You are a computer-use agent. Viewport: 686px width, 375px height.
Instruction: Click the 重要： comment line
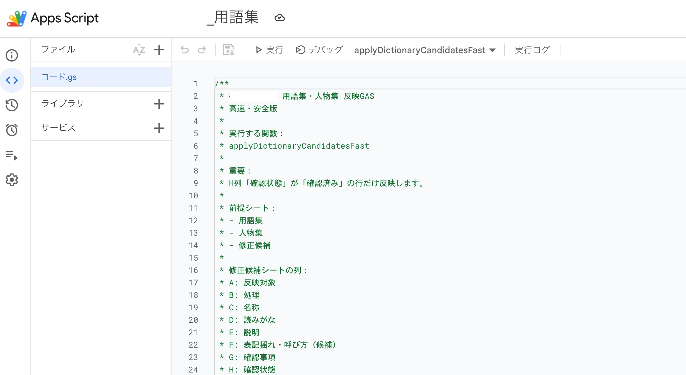[240, 171]
